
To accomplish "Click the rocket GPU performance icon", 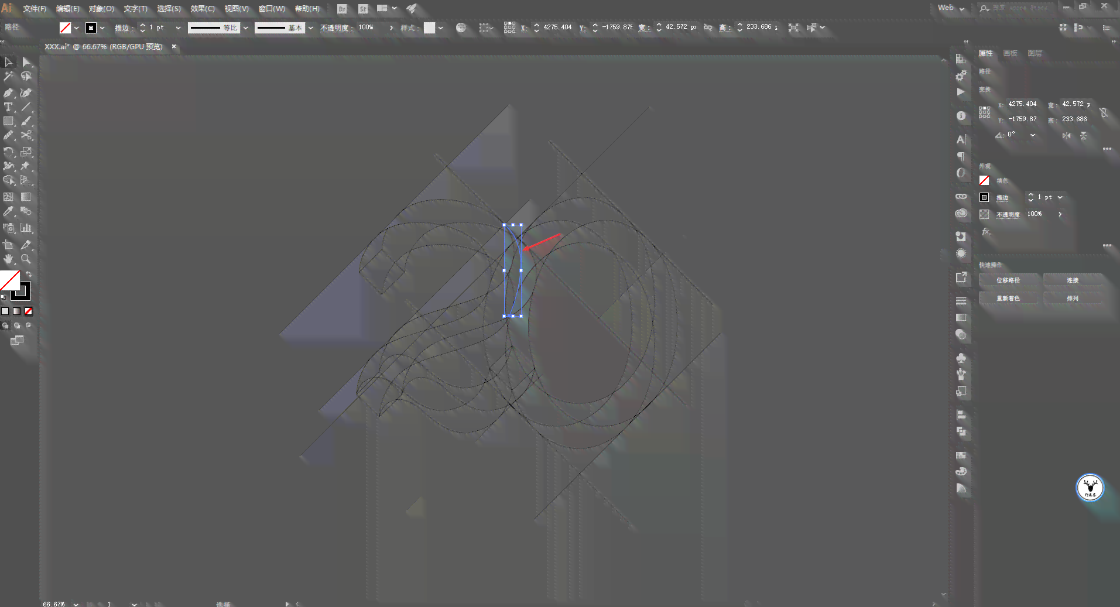I will pyautogui.click(x=412, y=9).
